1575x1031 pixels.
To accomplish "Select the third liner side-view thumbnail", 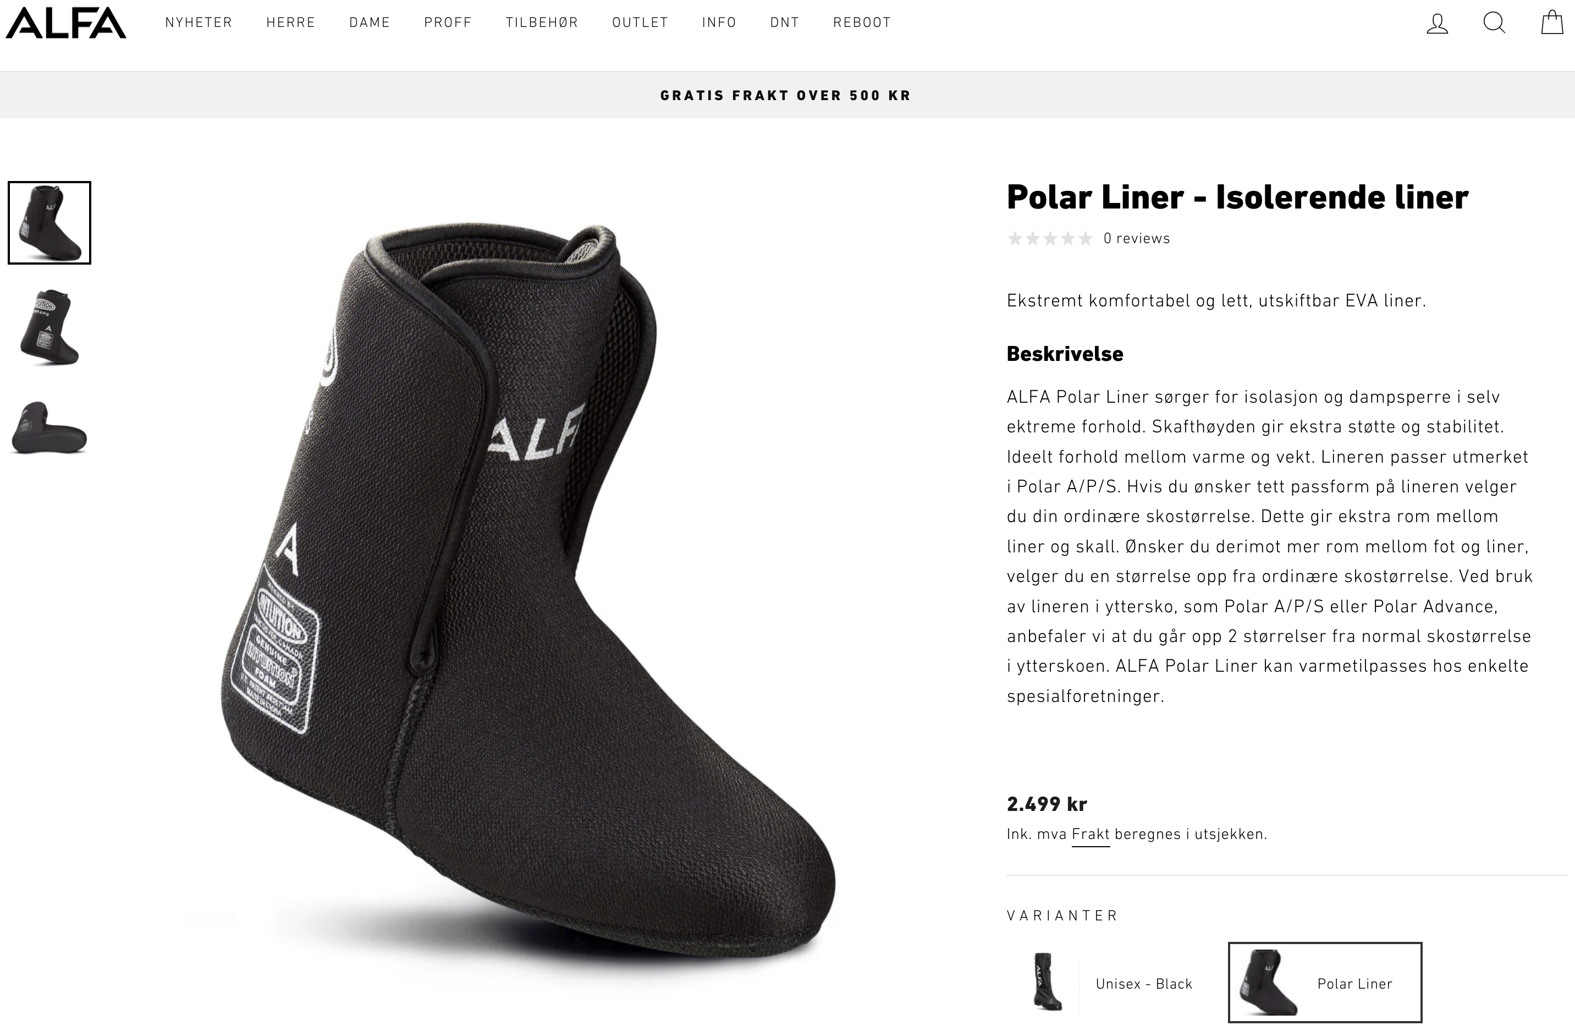I will click(x=49, y=427).
